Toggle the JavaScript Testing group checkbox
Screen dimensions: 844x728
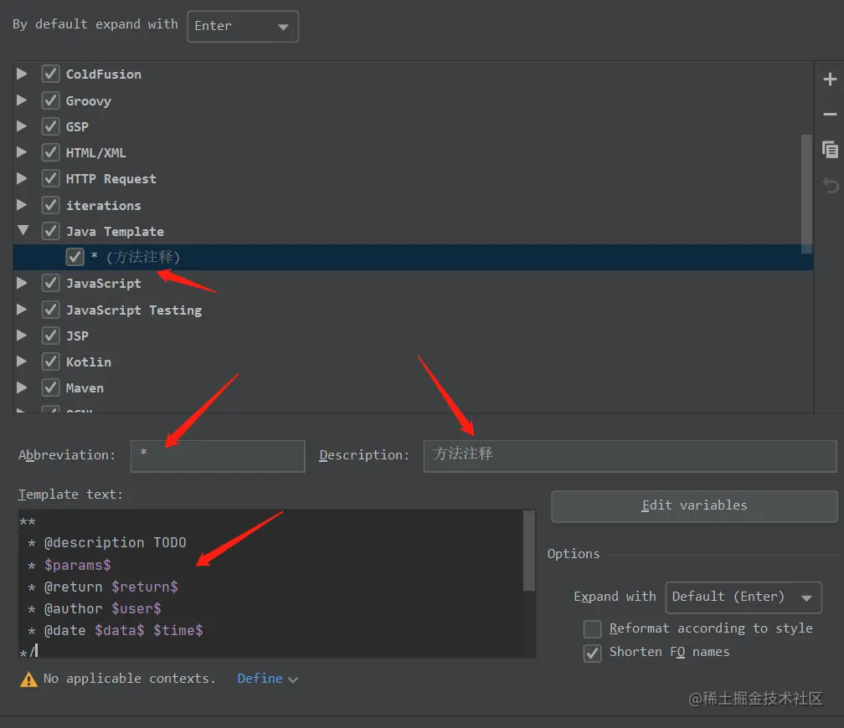tap(50, 310)
